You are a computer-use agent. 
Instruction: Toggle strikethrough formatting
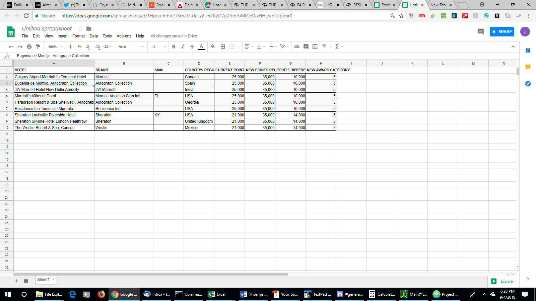click(192, 46)
